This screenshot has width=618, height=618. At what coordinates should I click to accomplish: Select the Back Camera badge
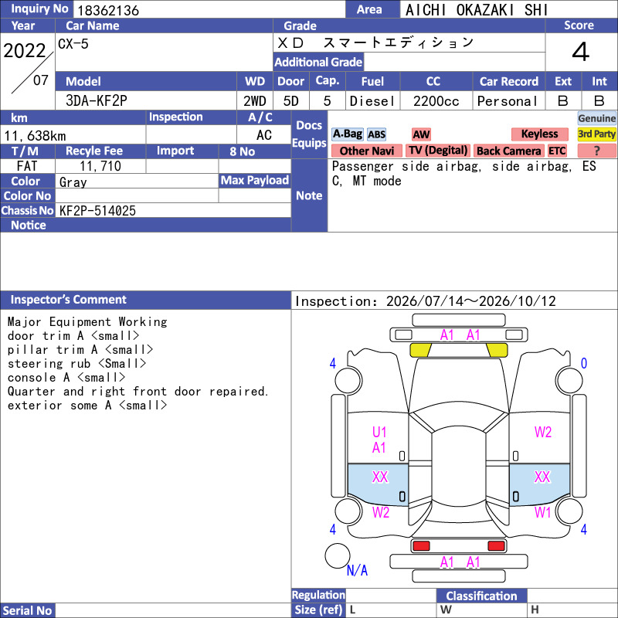pos(508,151)
